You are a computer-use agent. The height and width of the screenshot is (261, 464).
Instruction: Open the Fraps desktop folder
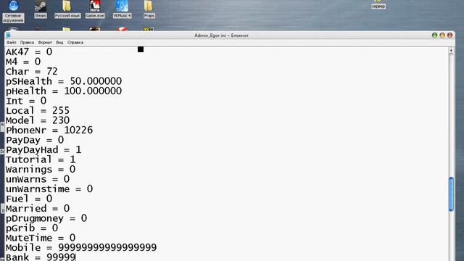tap(149, 9)
